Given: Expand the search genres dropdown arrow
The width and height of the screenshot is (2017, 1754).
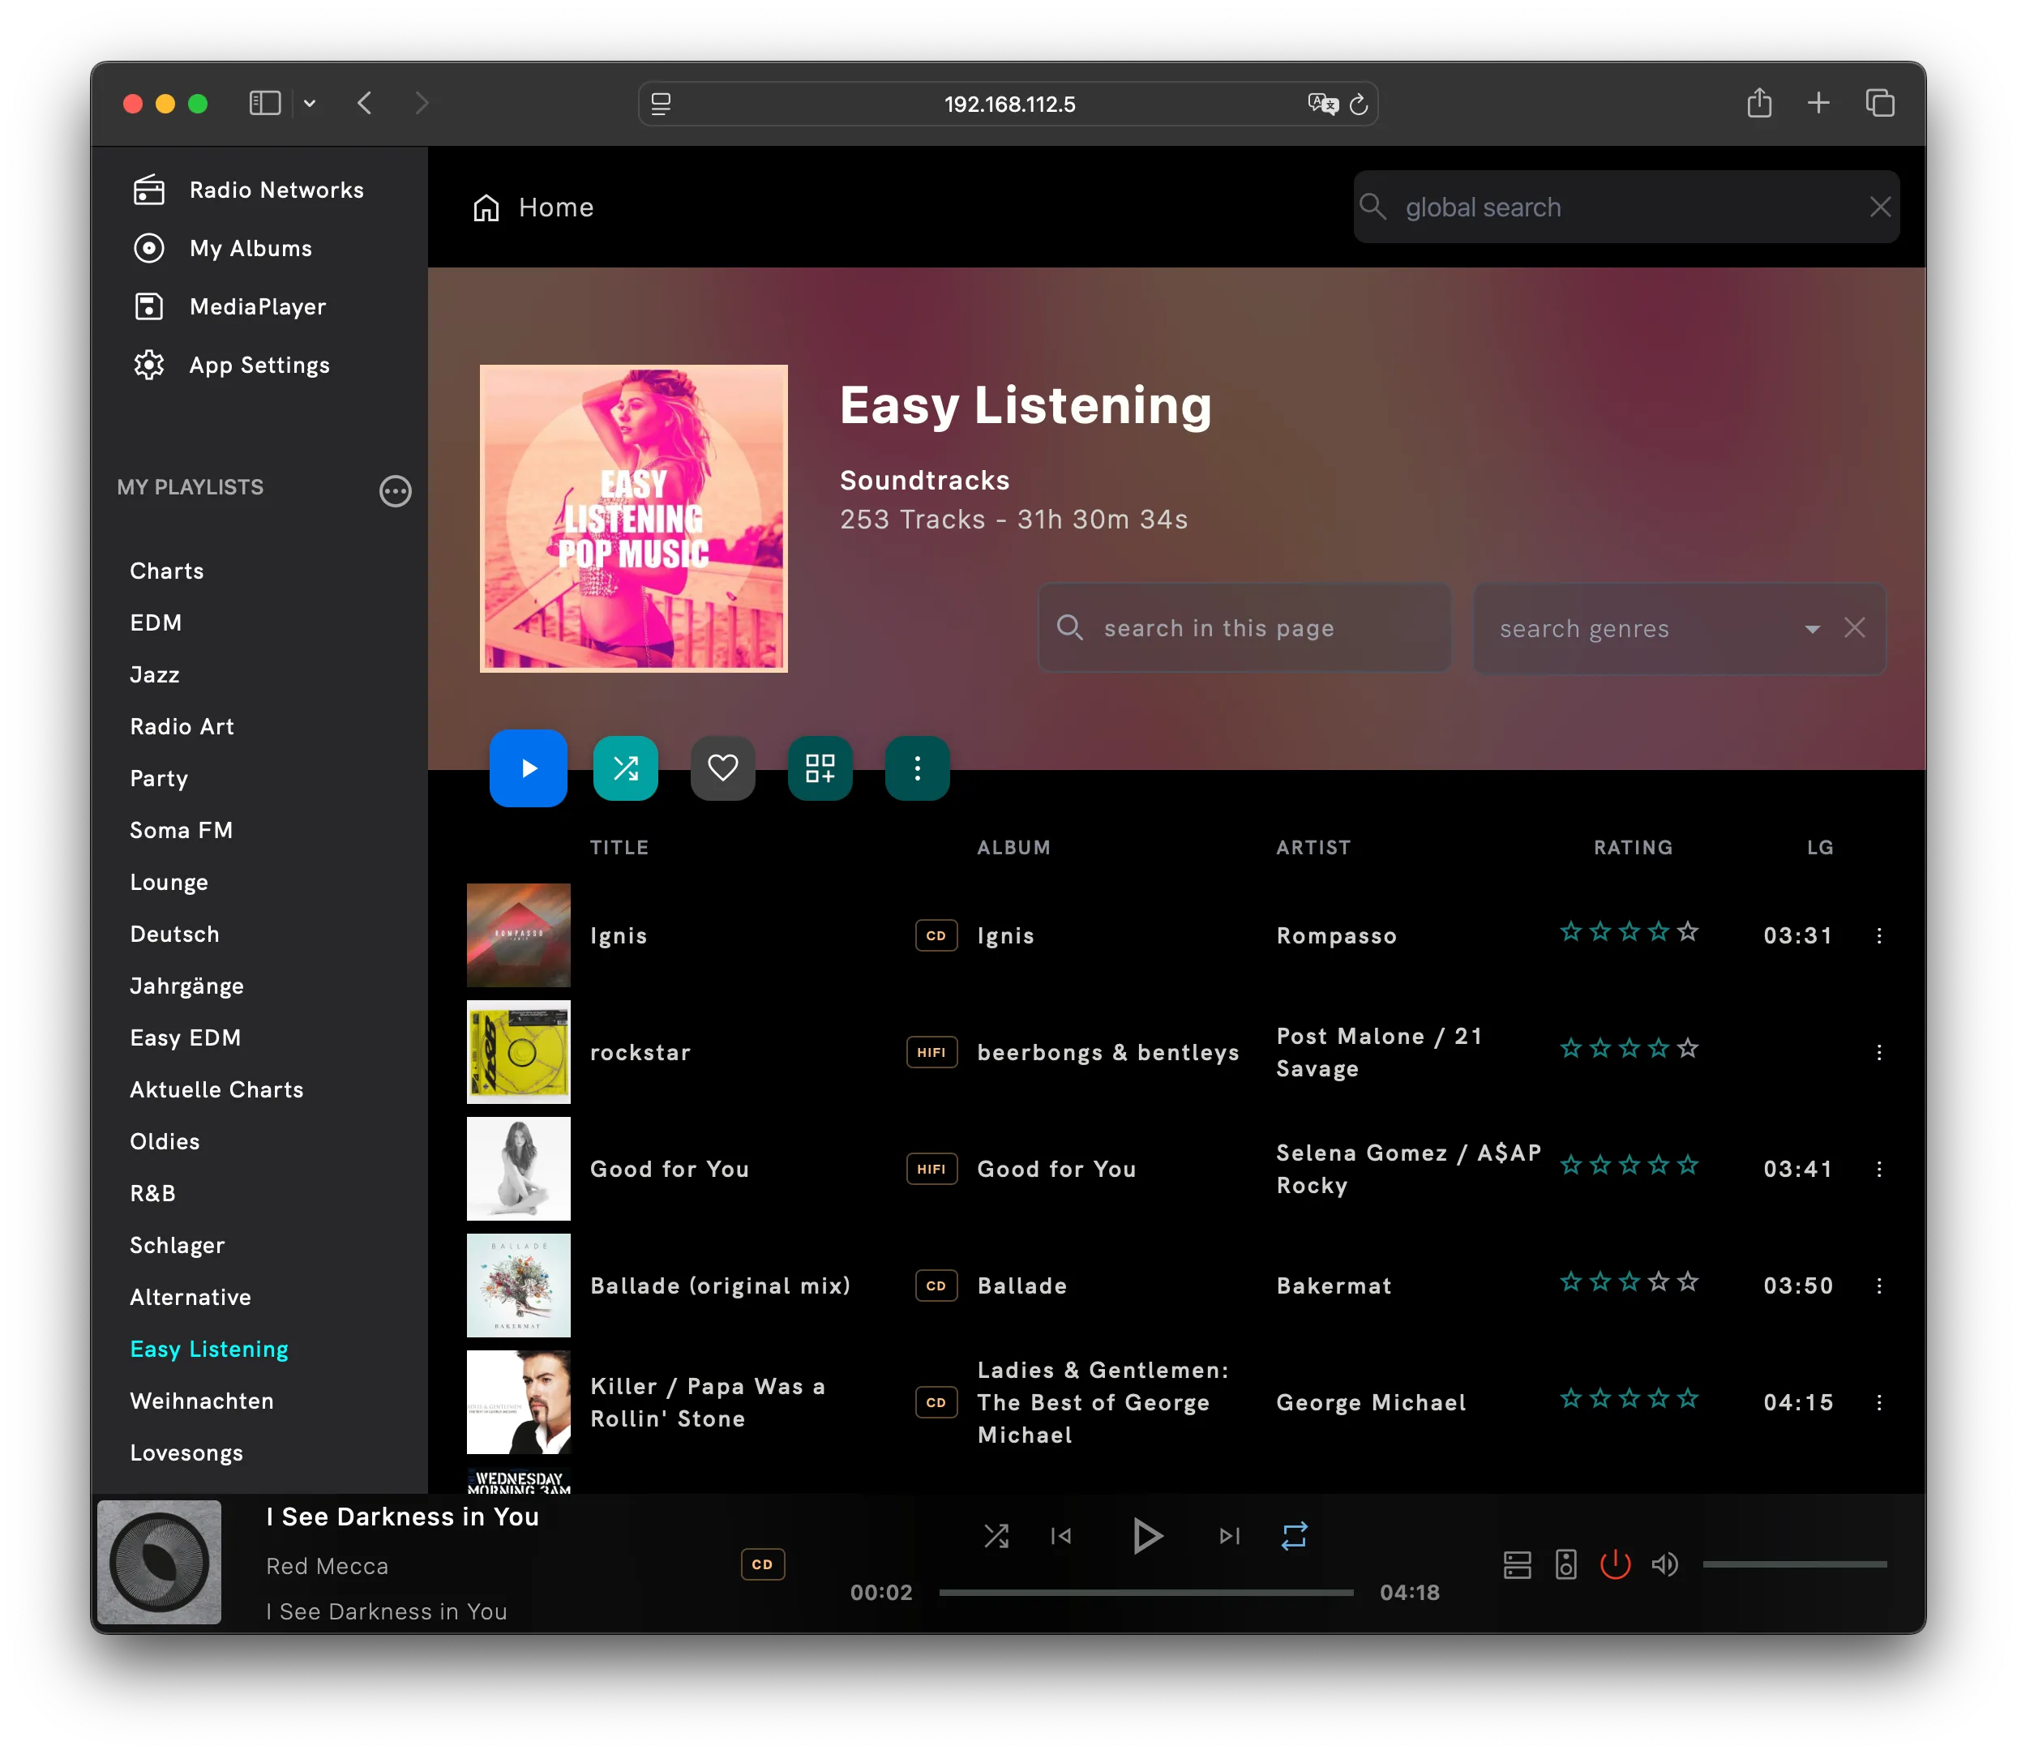Looking at the screenshot, I should 1813,628.
